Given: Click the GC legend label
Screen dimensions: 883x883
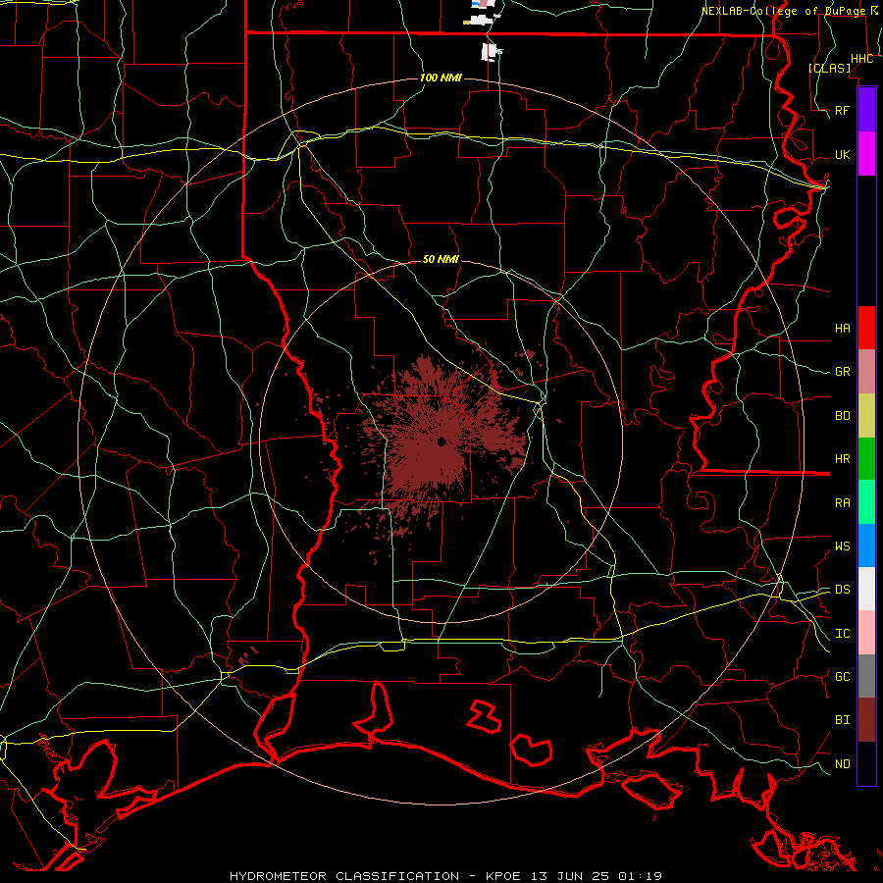Looking at the screenshot, I should pos(843,676).
